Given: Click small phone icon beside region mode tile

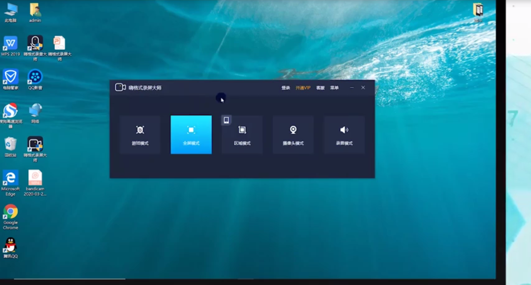Looking at the screenshot, I should click(x=226, y=120).
